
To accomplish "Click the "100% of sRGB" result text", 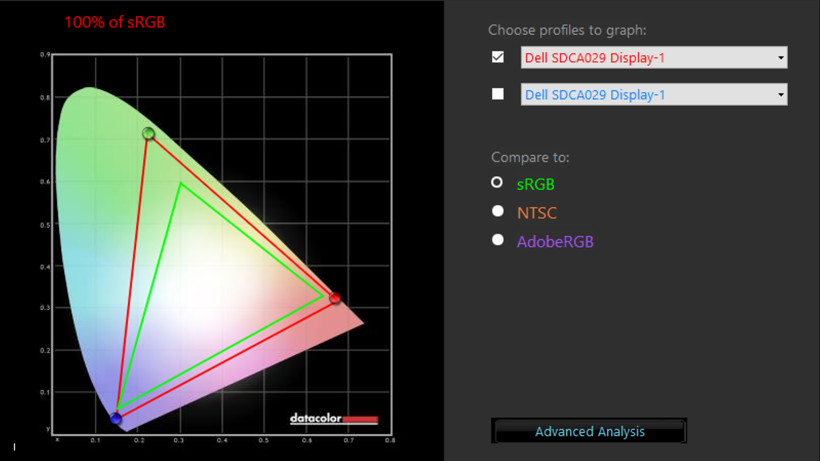I will point(115,22).
